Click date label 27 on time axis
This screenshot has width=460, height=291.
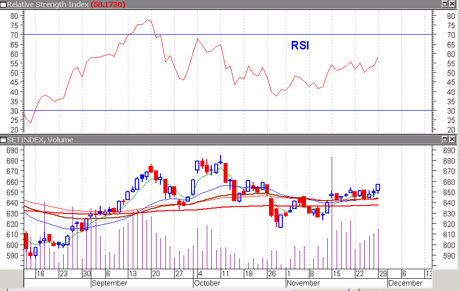pos(179,274)
